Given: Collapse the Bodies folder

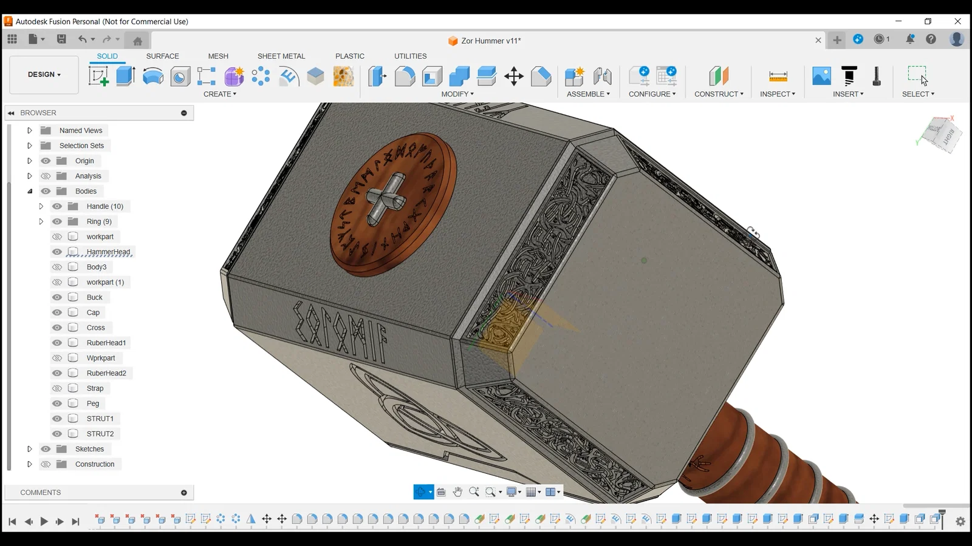Looking at the screenshot, I should (x=29, y=191).
